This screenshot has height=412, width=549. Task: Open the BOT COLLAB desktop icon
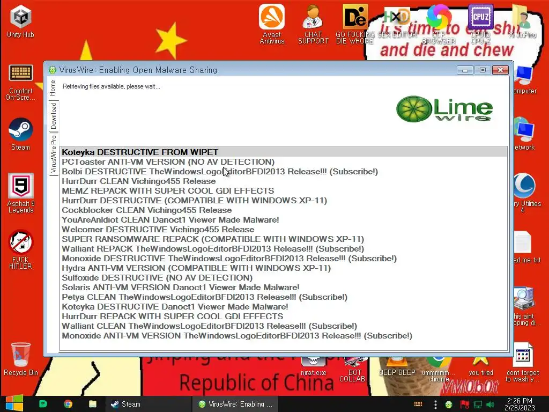pos(354,370)
